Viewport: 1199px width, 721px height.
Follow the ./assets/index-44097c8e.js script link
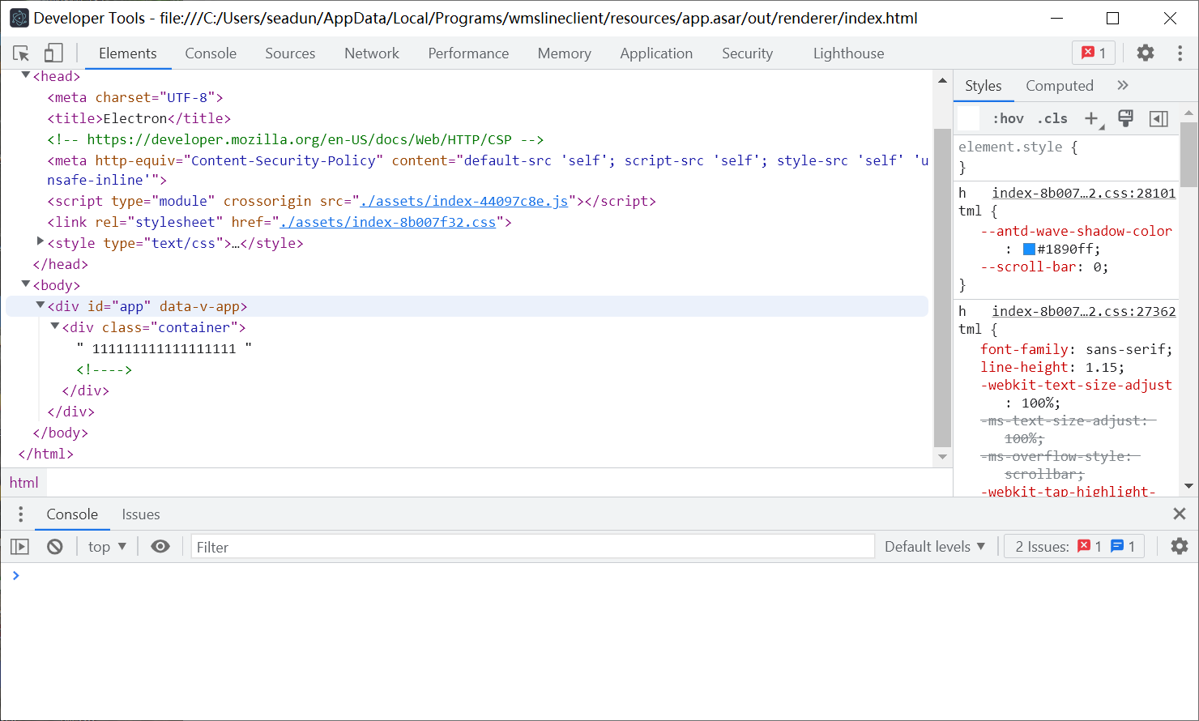464,201
